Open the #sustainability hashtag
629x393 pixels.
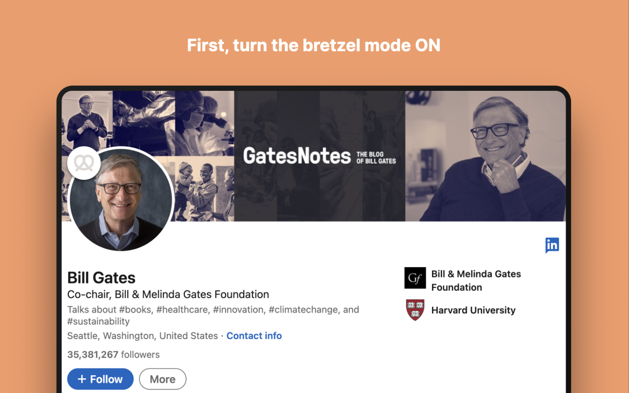[x=98, y=322]
